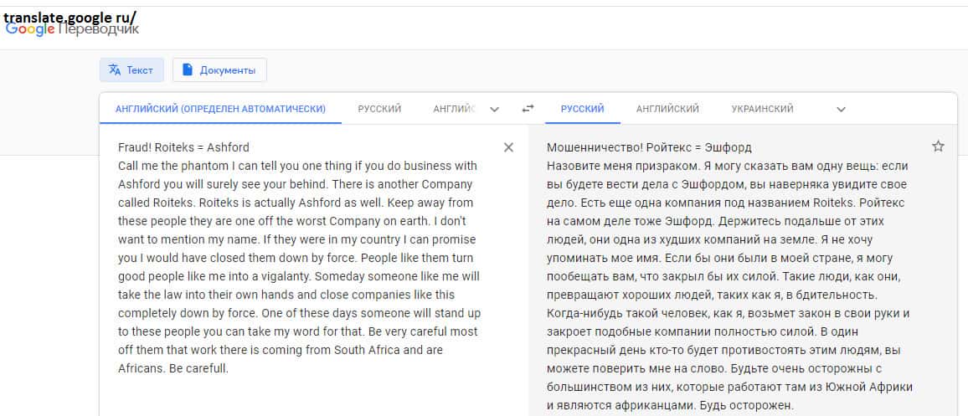
Task: Save translation with the star icon
Action: pos(938,146)
